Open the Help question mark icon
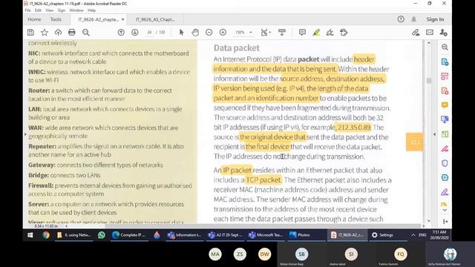Image resolution: width=475 pixels, height=267 pixels. click(x=401, y=19)
